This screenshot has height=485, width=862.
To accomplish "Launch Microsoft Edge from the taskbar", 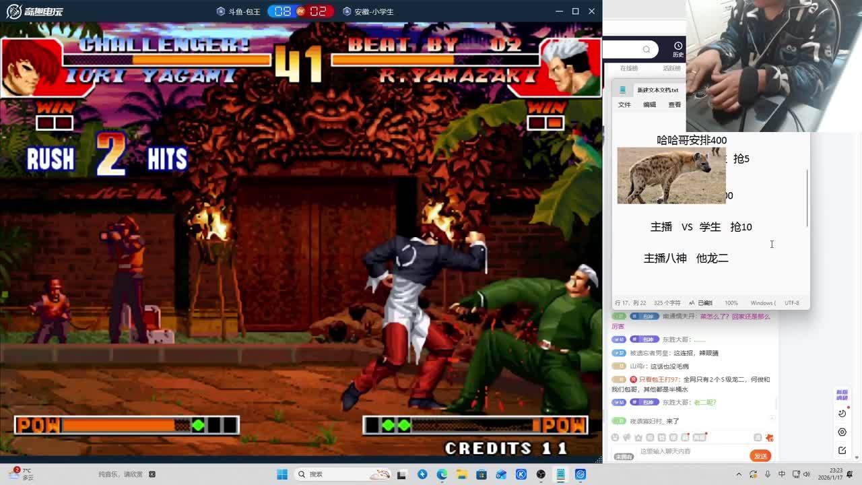I will (x=442, y=474).
